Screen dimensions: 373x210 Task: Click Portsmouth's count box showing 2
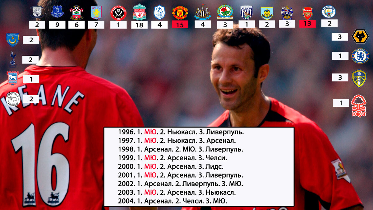coord(31,40)
